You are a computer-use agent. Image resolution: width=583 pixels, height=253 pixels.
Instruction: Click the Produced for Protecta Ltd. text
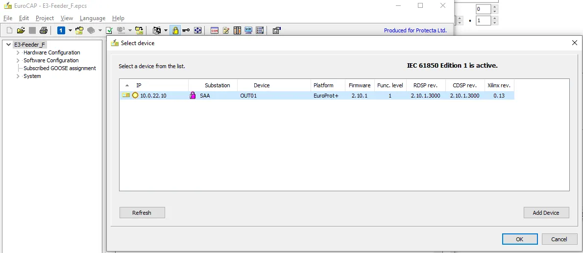click(415, 30)
